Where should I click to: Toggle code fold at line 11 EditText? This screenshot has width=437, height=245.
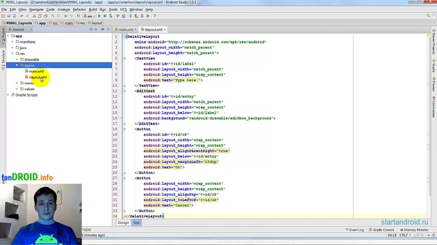coord(124,91)
